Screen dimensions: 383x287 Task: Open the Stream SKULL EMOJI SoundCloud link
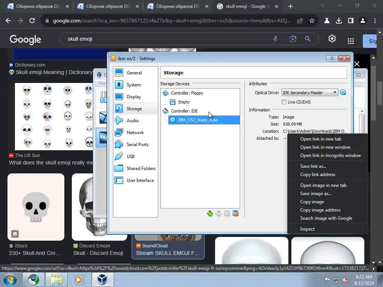(x=168, y=253)
